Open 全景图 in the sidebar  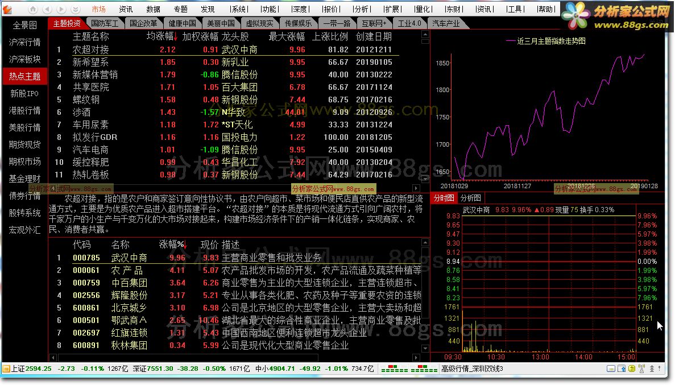point(24,26)
